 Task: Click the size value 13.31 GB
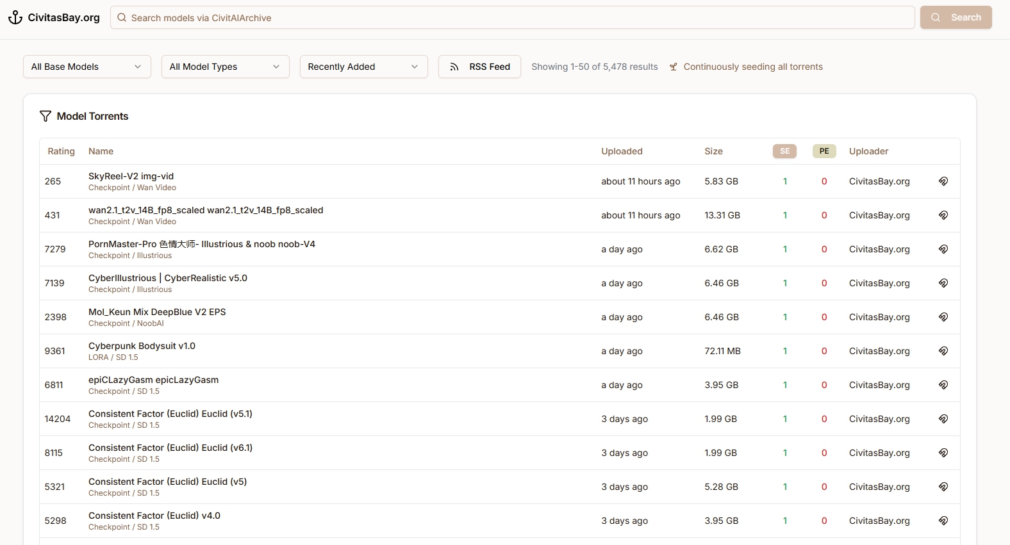coord(722,215)
